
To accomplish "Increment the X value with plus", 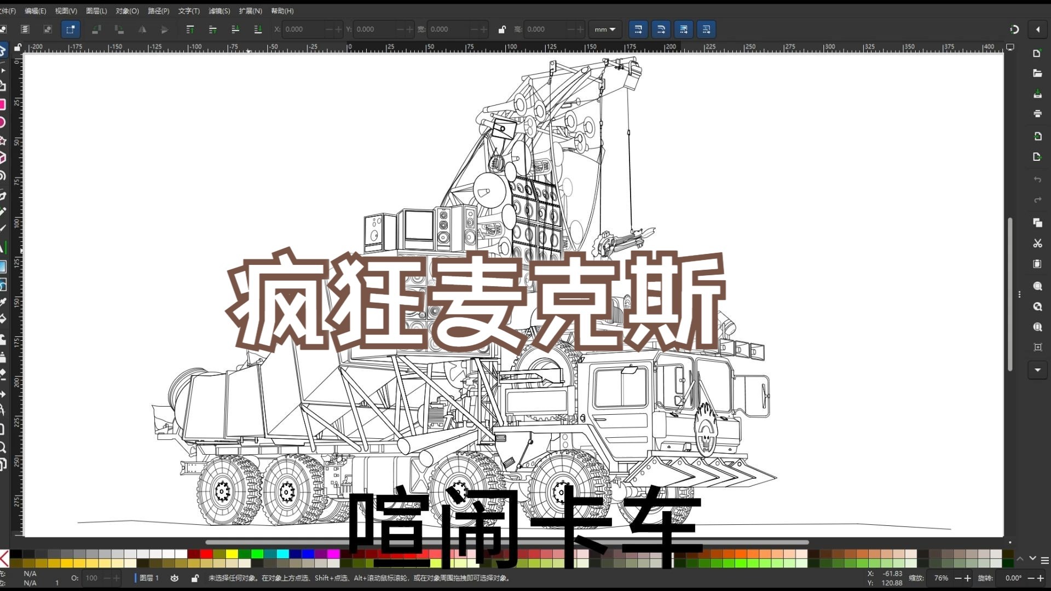I will 338,30.
